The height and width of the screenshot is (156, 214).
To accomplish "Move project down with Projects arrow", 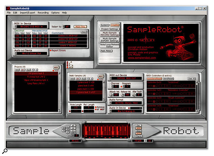I will (x=36, y=70).
